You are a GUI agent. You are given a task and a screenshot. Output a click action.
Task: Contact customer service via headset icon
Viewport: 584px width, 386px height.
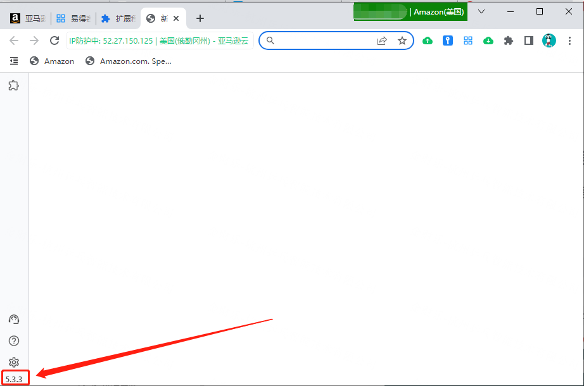click(x=14, y=320)
